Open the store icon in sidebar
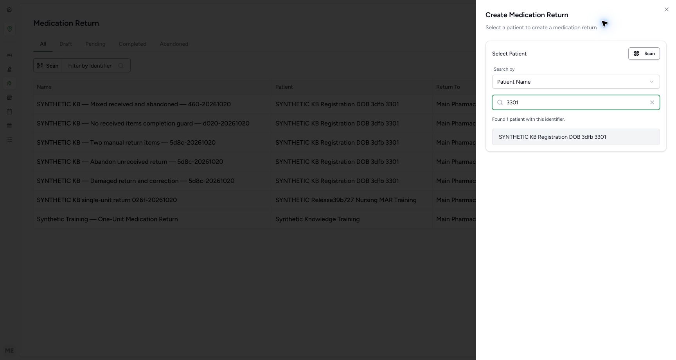The height and width of the screenshot is (360, 676). 9,97
